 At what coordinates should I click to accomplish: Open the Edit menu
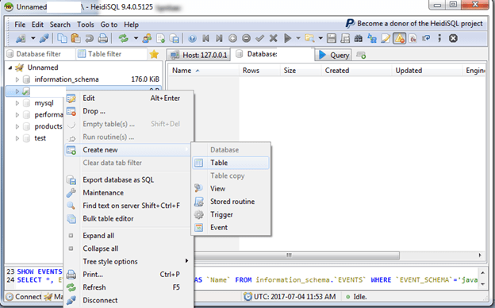pyautogui.click(x=37, y=25)
